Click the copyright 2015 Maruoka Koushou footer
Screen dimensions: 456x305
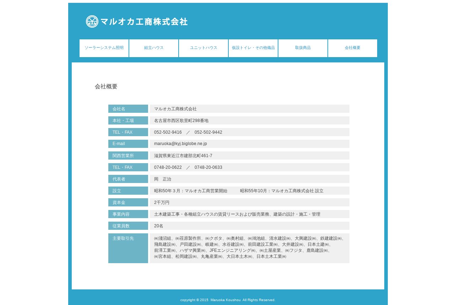[228, 300]
